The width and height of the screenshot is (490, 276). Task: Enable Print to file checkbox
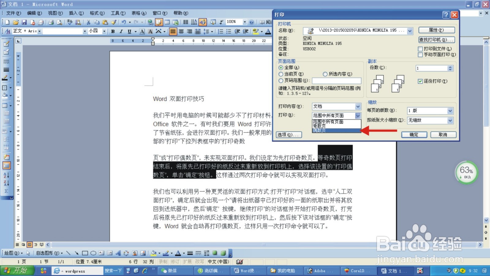(420, 49)
